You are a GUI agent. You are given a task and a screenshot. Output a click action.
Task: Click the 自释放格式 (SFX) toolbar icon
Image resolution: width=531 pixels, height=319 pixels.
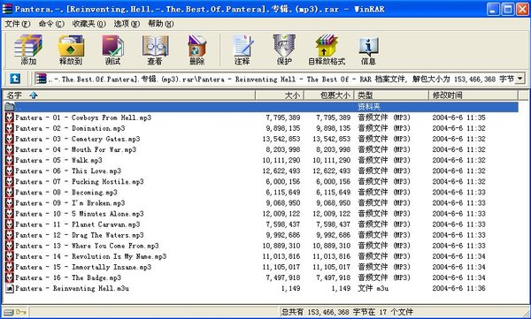coord(327,49)
